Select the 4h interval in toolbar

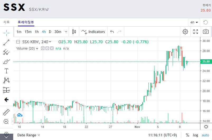[x=44, y=32]
